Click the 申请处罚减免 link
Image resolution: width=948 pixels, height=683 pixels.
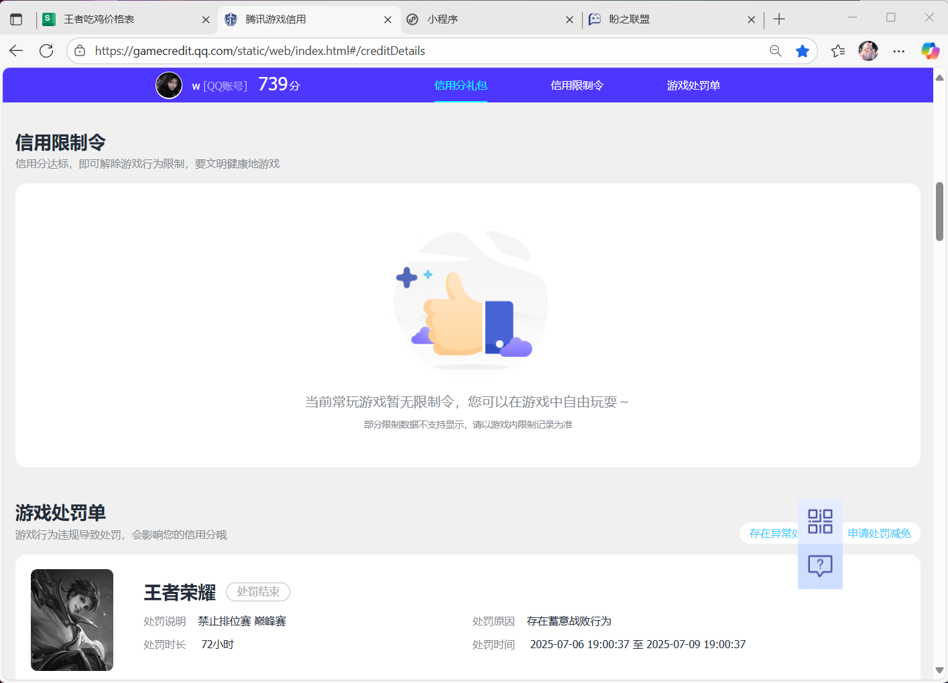pos(880,533)
